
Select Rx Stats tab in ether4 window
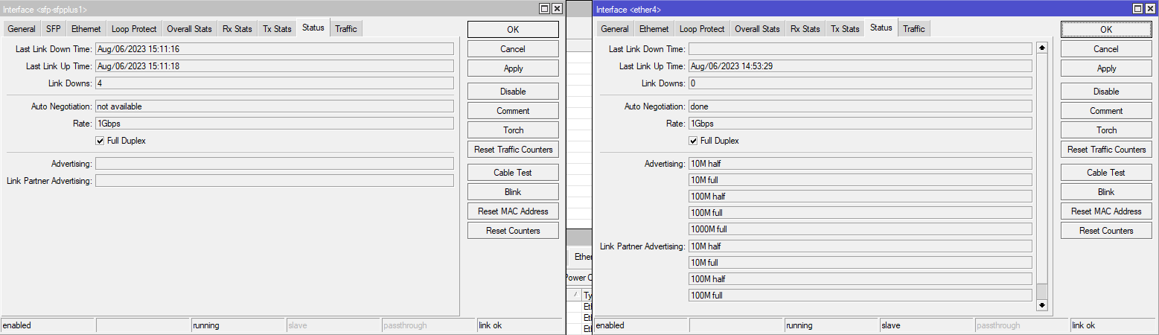point(805,29)
